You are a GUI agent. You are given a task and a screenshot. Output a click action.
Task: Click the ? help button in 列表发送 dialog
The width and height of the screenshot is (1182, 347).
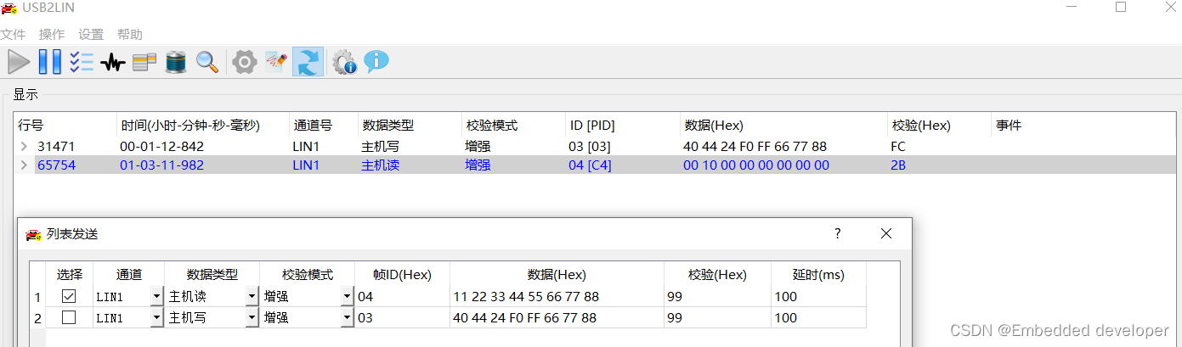click(838, 233)
